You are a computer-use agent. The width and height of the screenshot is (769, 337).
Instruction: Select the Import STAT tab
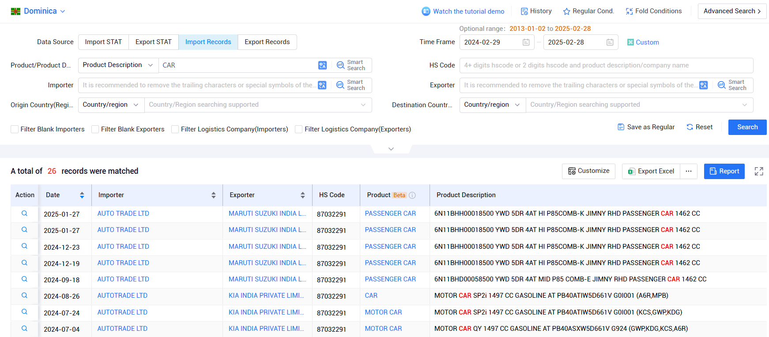pos(103,42)
